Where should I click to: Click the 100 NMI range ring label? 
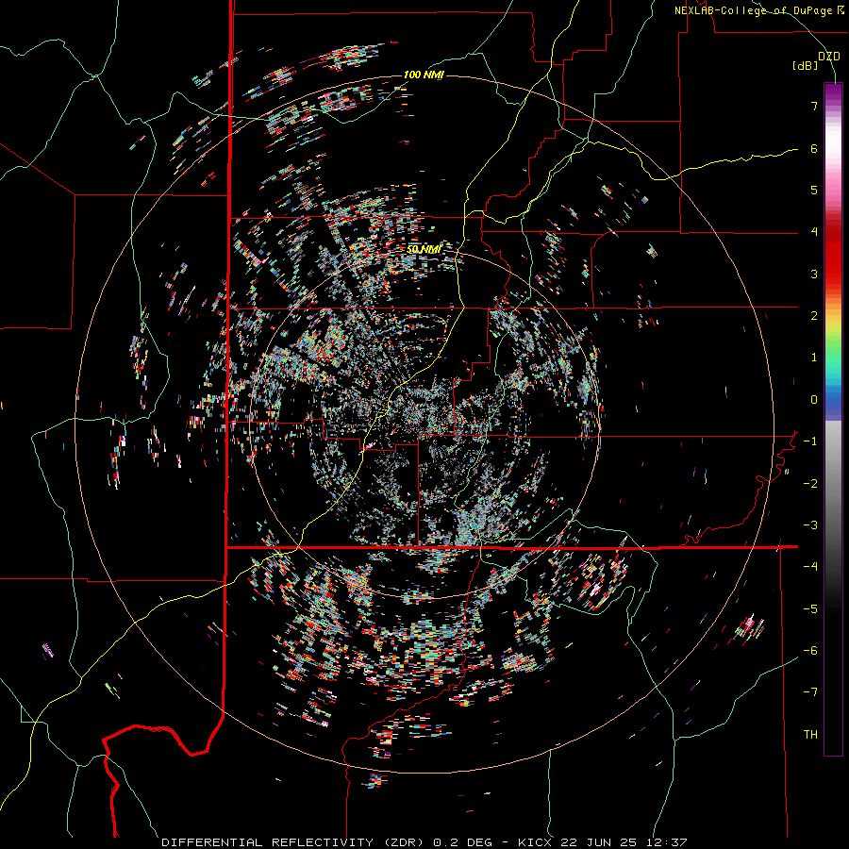tap(424, 75)
